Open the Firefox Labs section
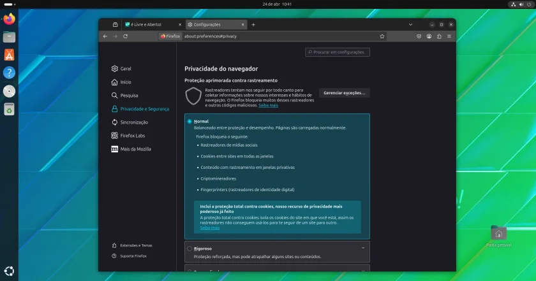Image resolution: width=536 pixels, height=281 pixels. 128,136
